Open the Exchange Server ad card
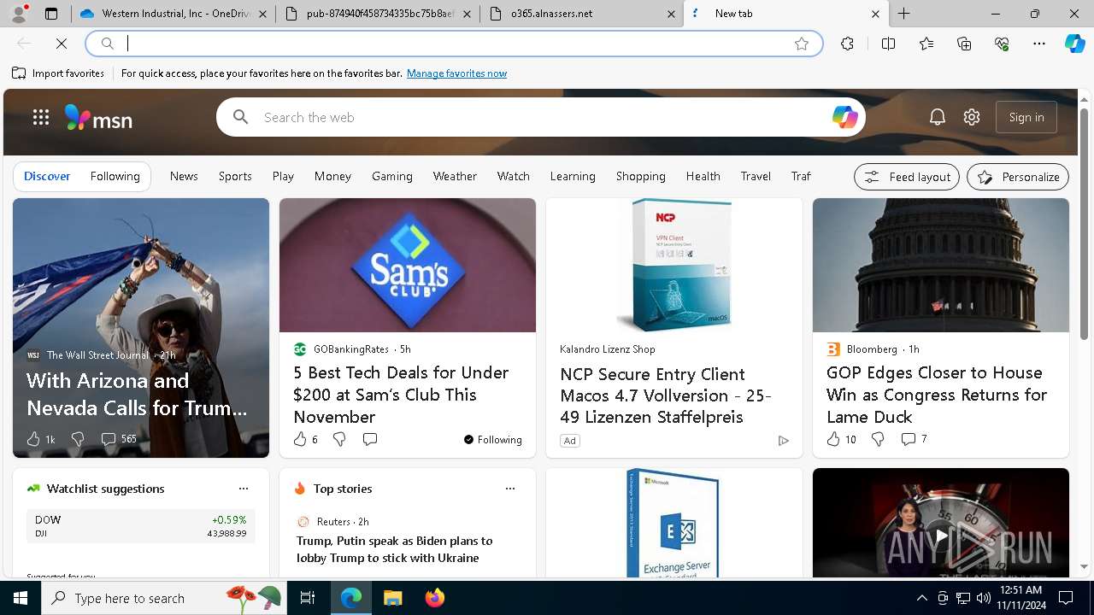The height and width of the screenshot is (615, 1094). (674, 523)
